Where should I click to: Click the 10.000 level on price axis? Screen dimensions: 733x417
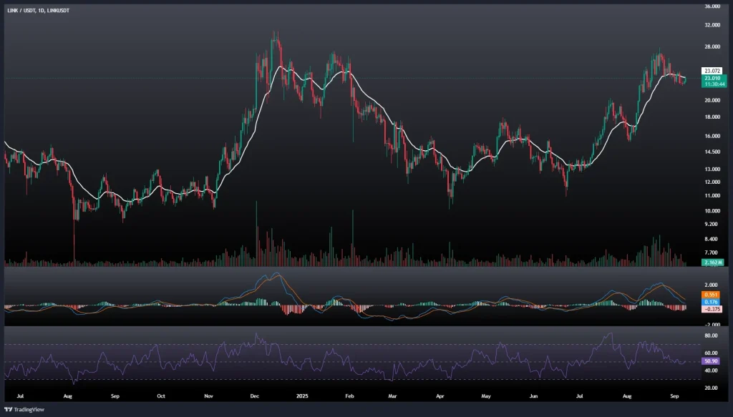point(712,211)
